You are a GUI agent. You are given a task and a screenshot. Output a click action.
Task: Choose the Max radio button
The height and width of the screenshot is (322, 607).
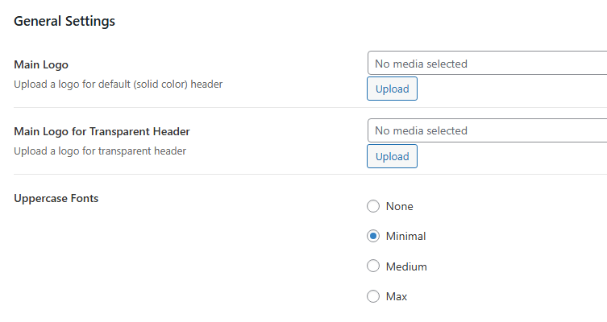pos(373,296)
